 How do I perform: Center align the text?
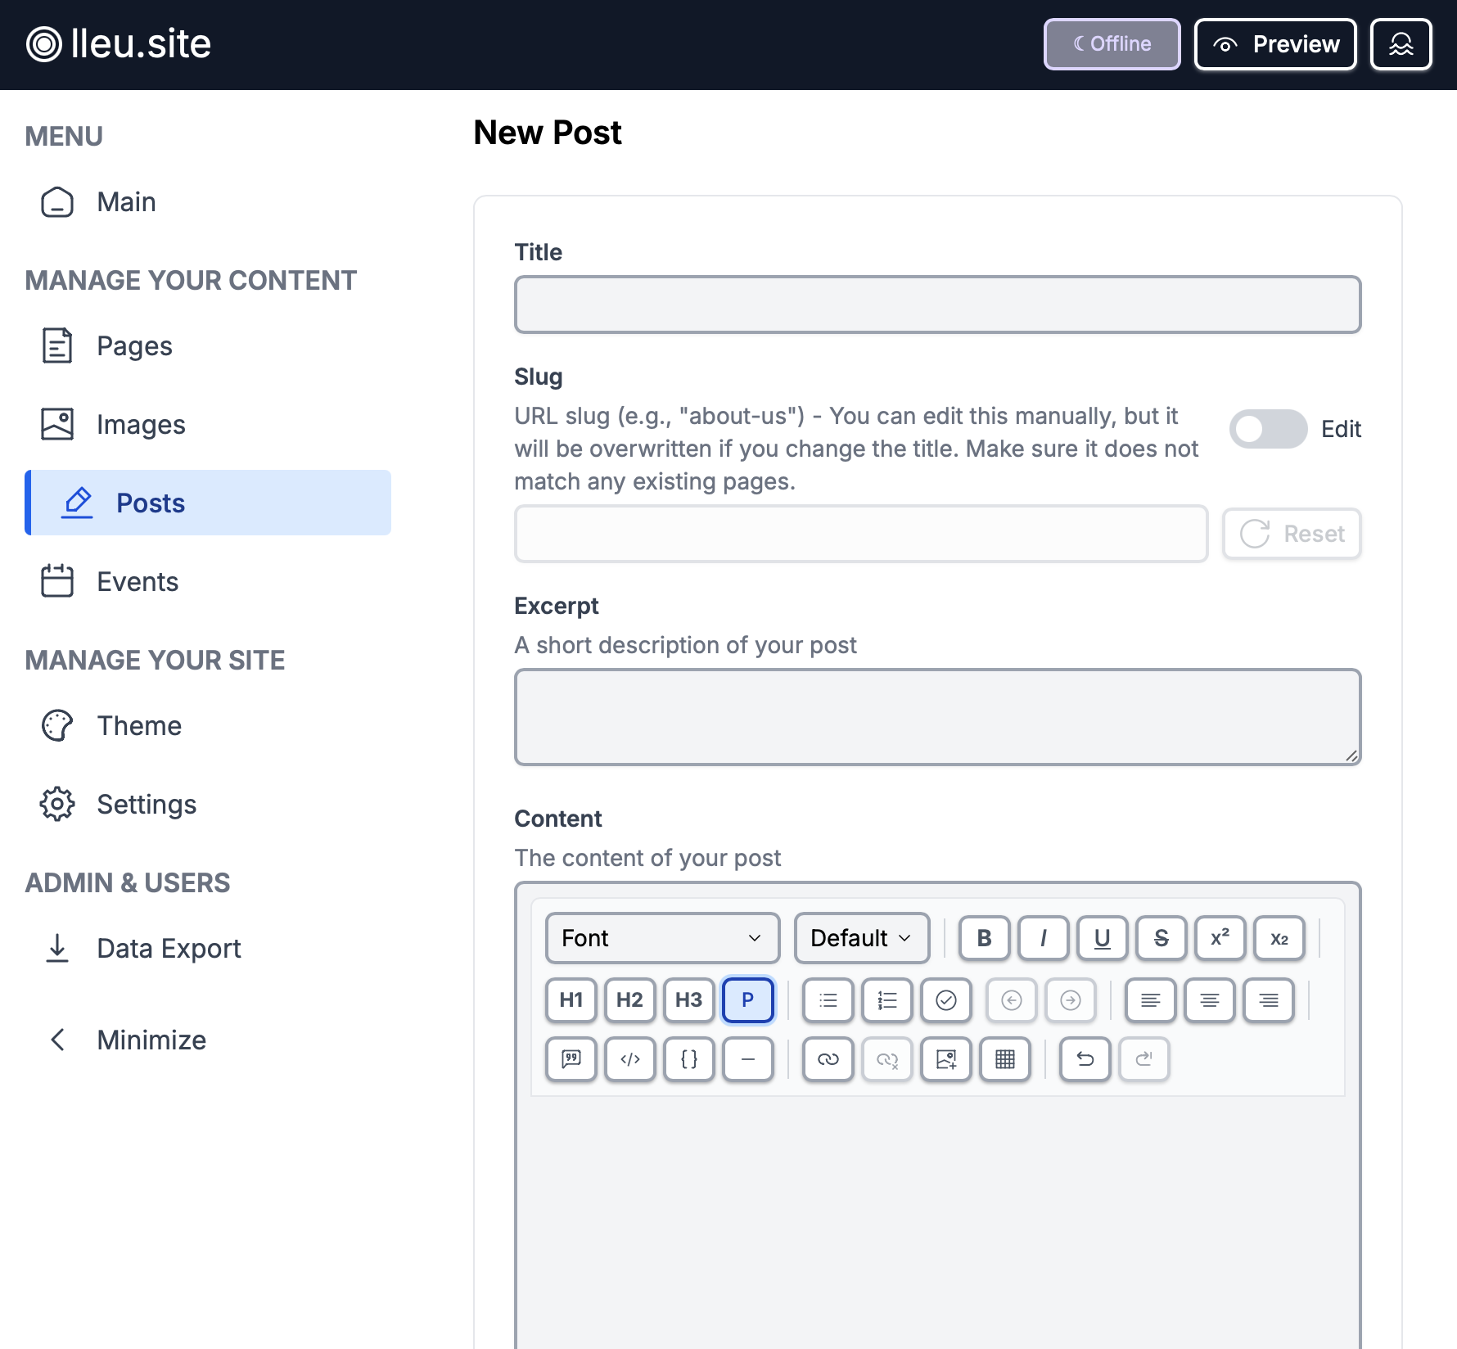point(1210,1000)
